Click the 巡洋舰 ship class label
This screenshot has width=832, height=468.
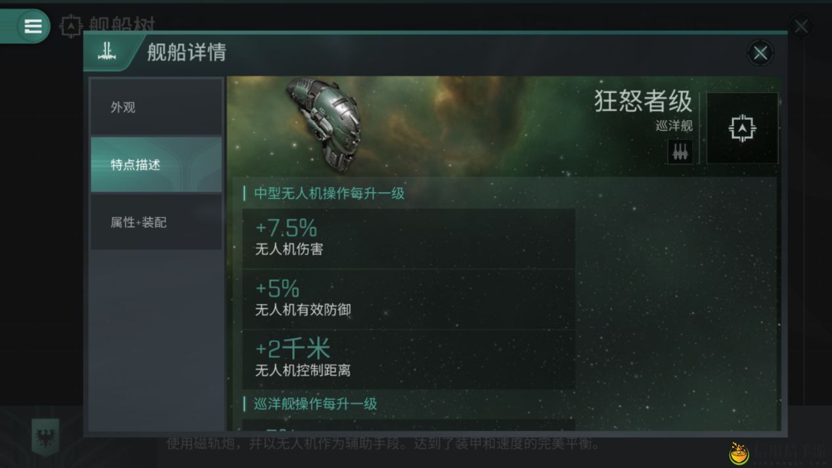coord(674,126)
